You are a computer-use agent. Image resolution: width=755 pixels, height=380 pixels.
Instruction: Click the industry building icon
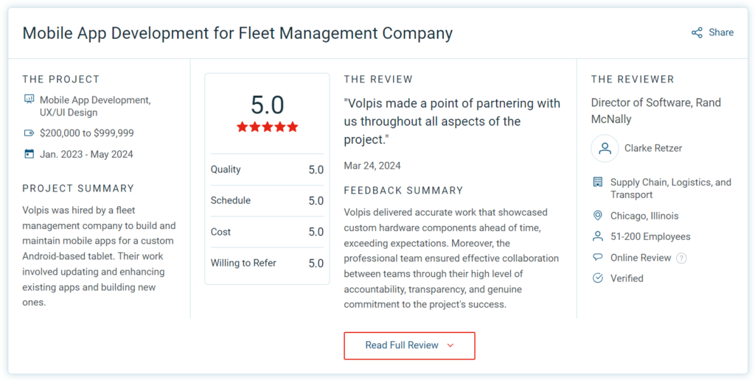coord(598,182)
